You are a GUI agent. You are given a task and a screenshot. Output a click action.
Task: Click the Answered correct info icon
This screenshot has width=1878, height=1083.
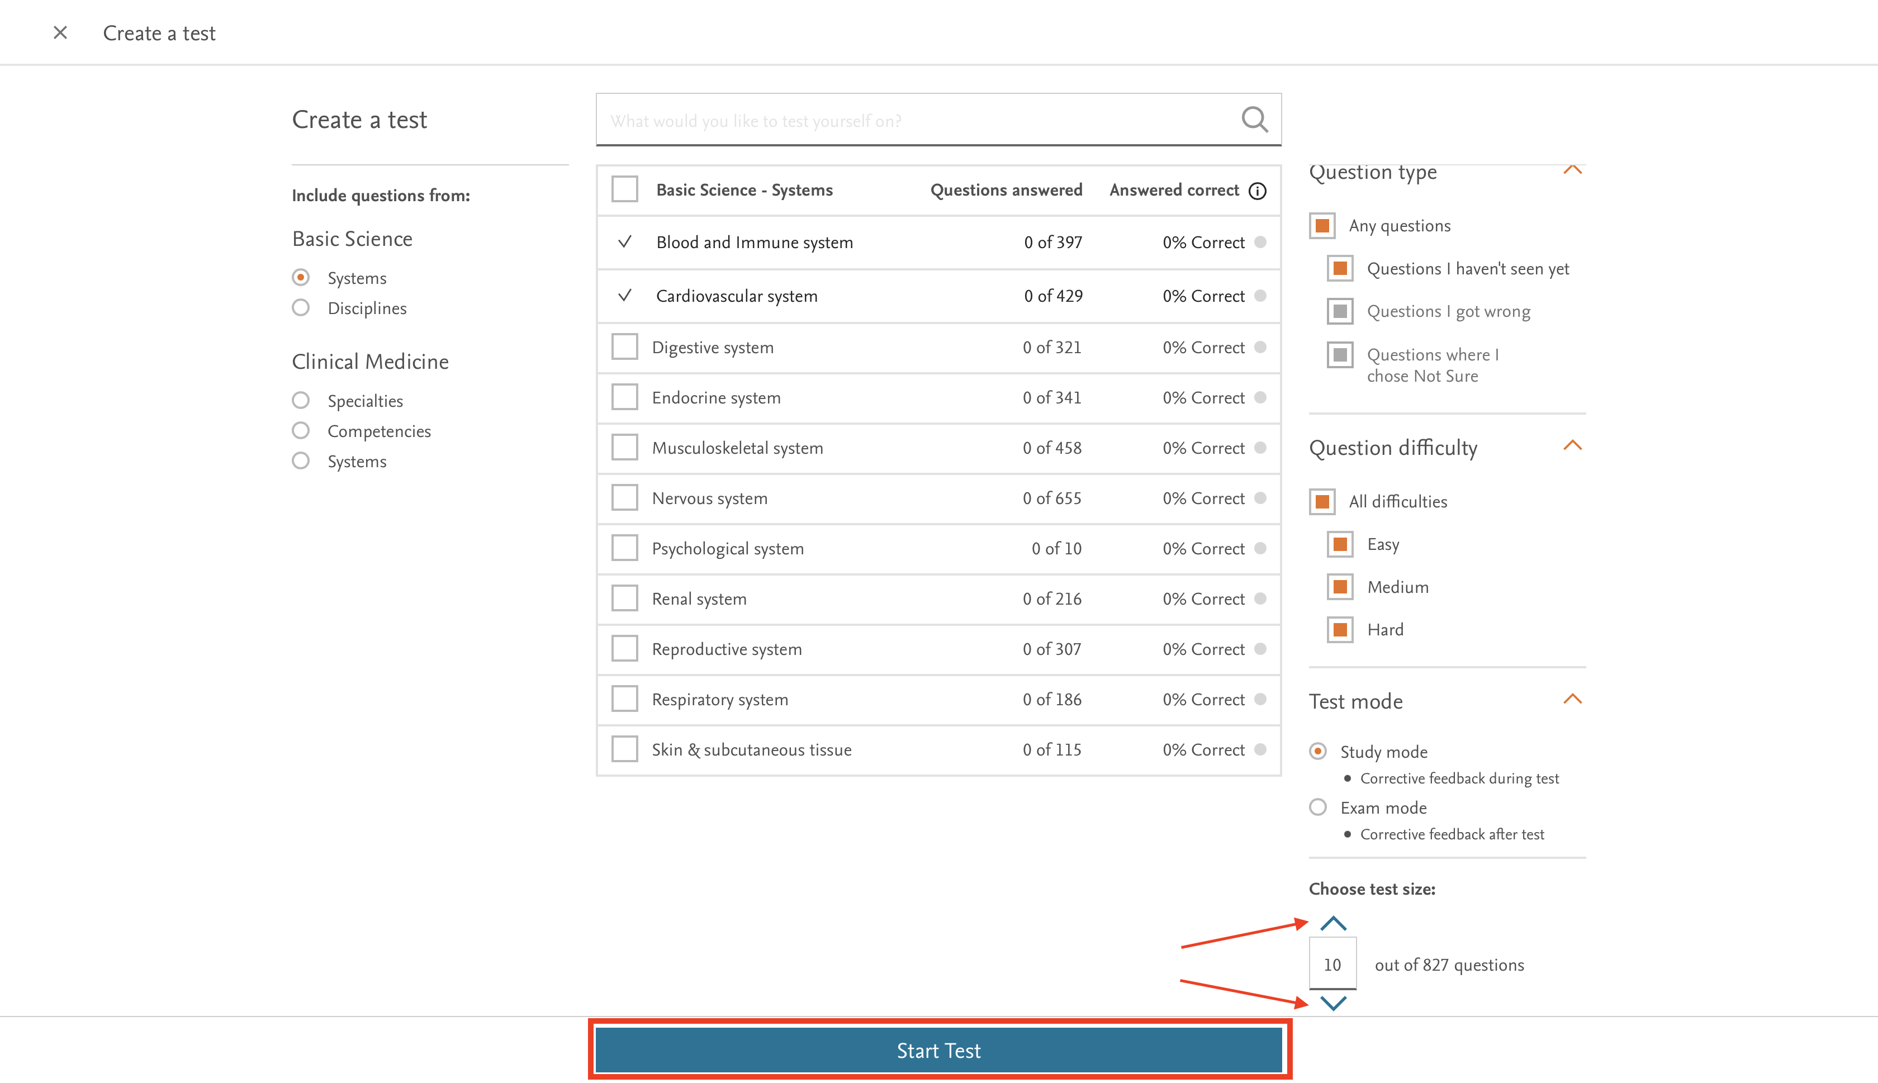[x=1257, y=191]
